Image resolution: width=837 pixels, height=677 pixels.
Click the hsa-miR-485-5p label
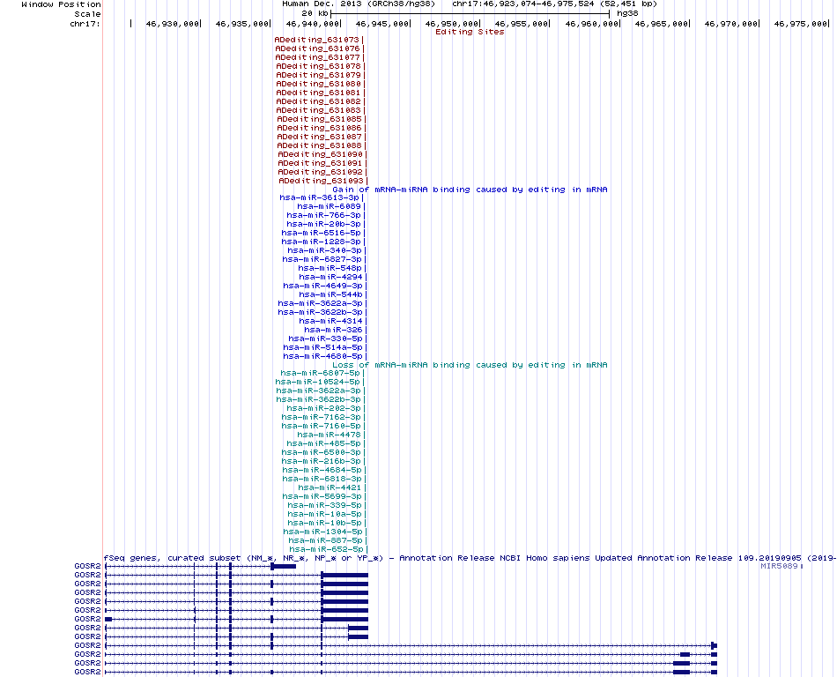324,443
